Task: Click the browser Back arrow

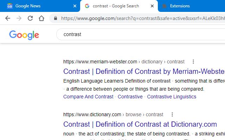Action: click(8, 18)
